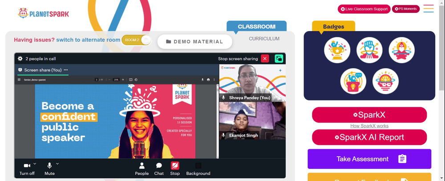Click the PDF viewer vertical scrollbar
This screenshot has width=445, height=181.
pos(218,121)
